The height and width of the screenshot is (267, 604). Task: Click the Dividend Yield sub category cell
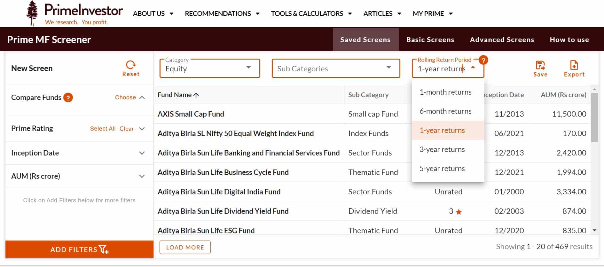[373, 211]
